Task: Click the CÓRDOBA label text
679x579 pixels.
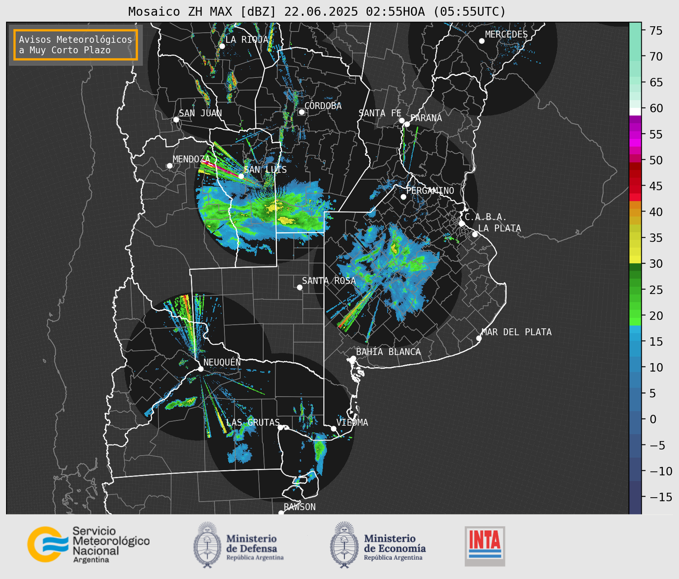Action: [x=323, y=106]
